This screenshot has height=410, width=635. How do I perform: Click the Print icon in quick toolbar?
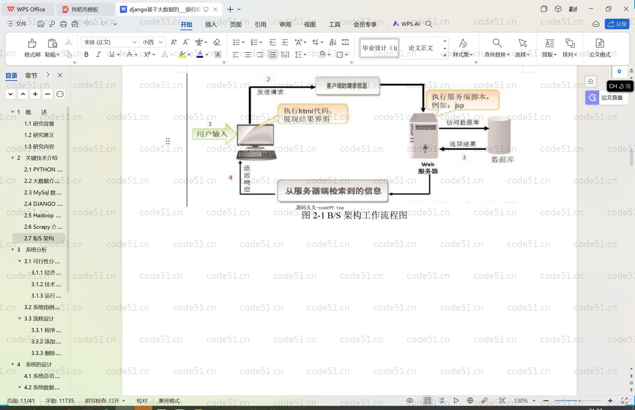[63, 24]
